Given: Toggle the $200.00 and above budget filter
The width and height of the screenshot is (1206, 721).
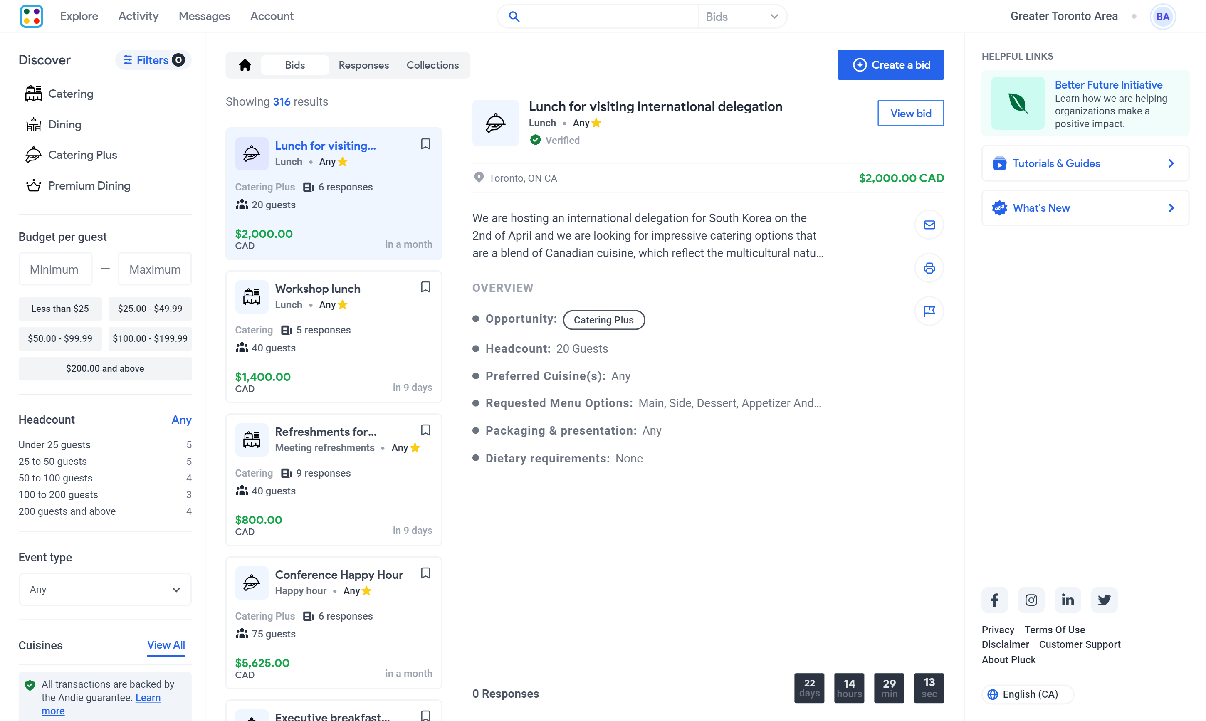Looking at the screenshot, I should (x=105, y=368).
